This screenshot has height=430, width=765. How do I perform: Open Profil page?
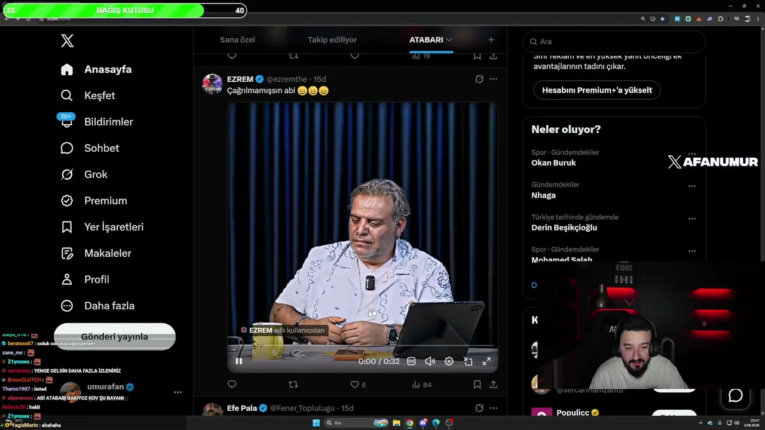[85, 279]
